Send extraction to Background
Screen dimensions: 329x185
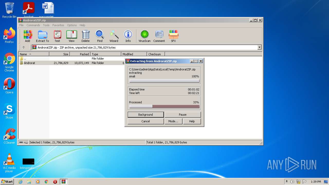click(145, 115)
